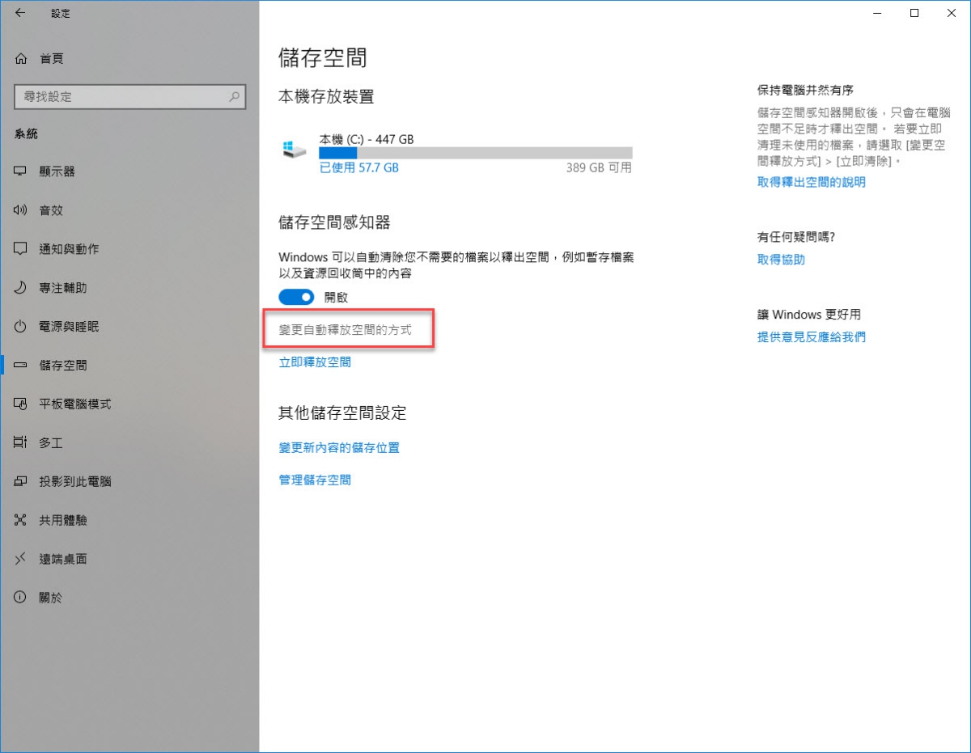
Task: Click 變更新內容的儲存位置 link
Action: [x=339, y=447]
